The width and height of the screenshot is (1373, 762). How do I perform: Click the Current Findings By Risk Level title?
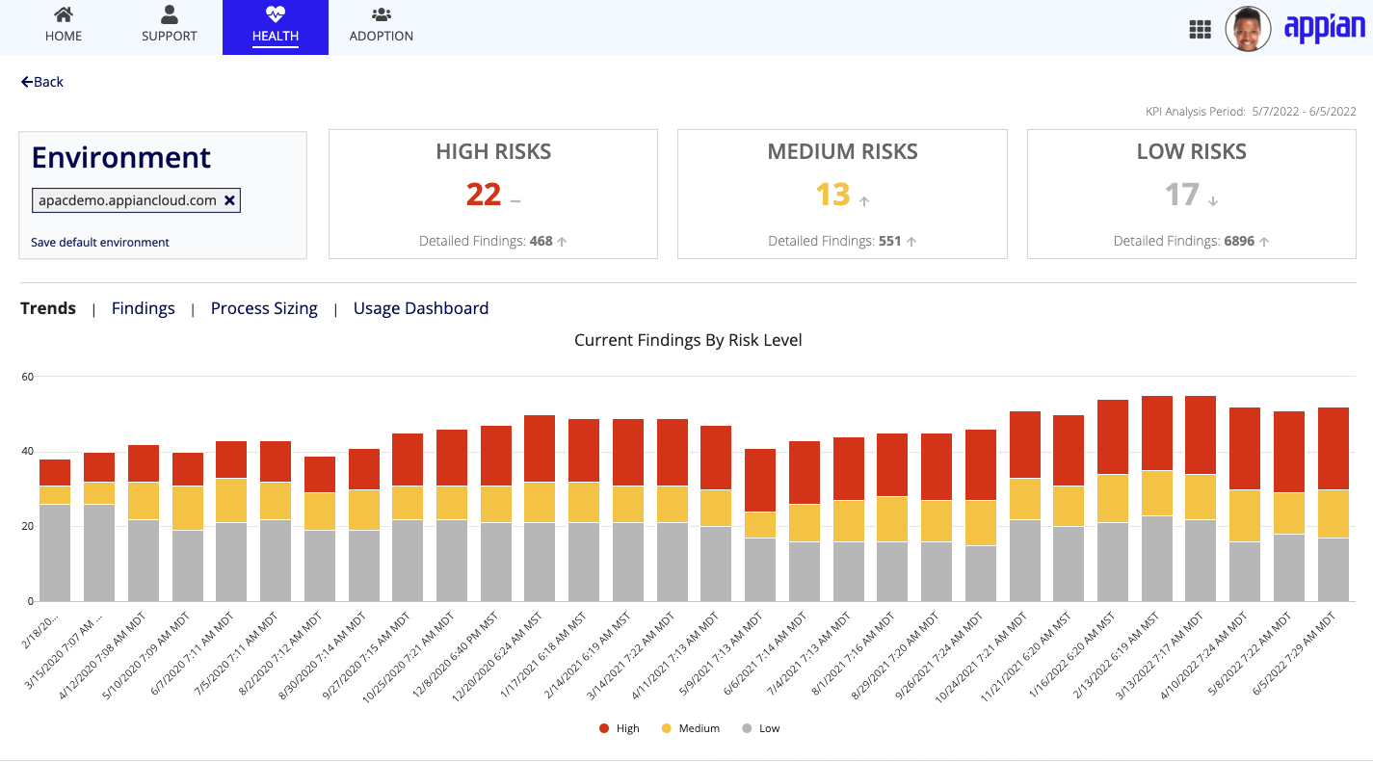coord(688,340)
